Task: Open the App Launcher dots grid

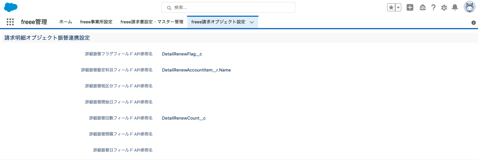Action: [x=10, y=22]
